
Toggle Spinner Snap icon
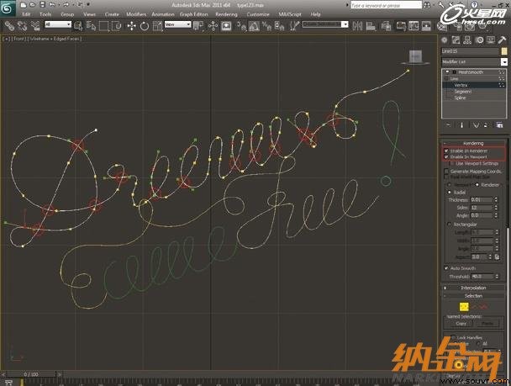(x=279, y=26)
